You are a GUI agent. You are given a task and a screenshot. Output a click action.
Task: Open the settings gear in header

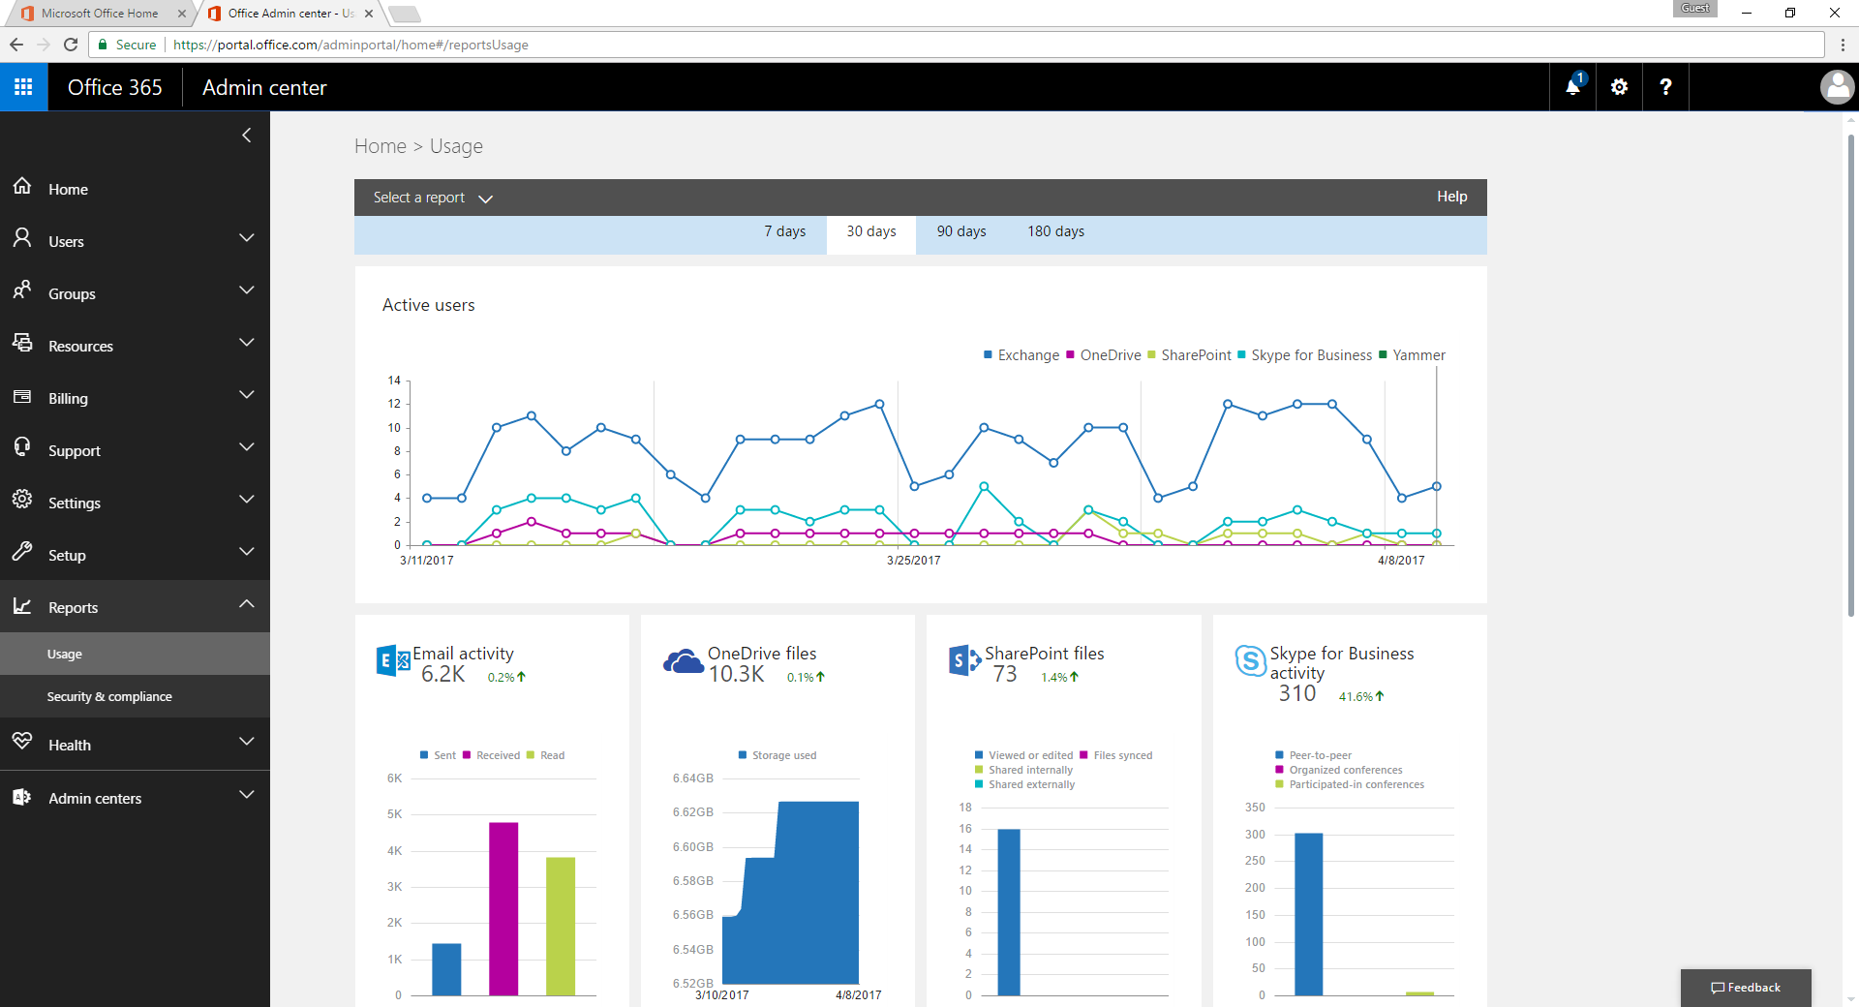pyautogui.click(x=1619, y=87)
